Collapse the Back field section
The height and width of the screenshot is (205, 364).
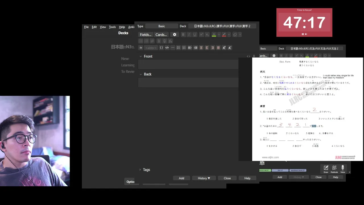coord(140,74)
